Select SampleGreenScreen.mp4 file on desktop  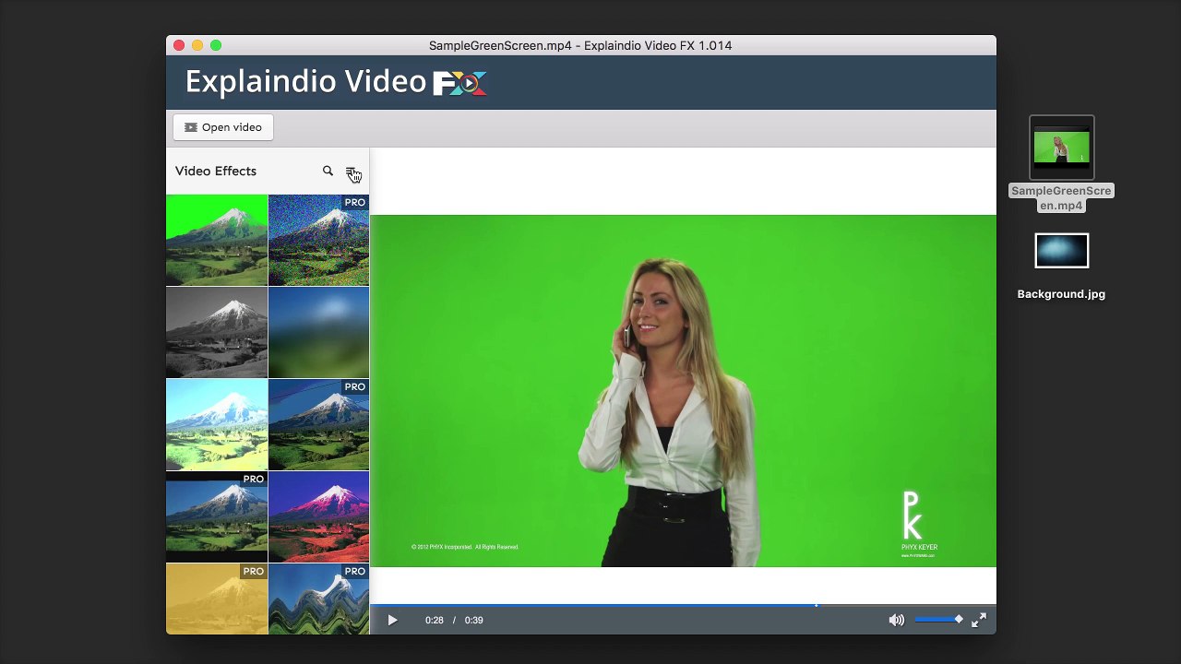[x=1061, y=164]
